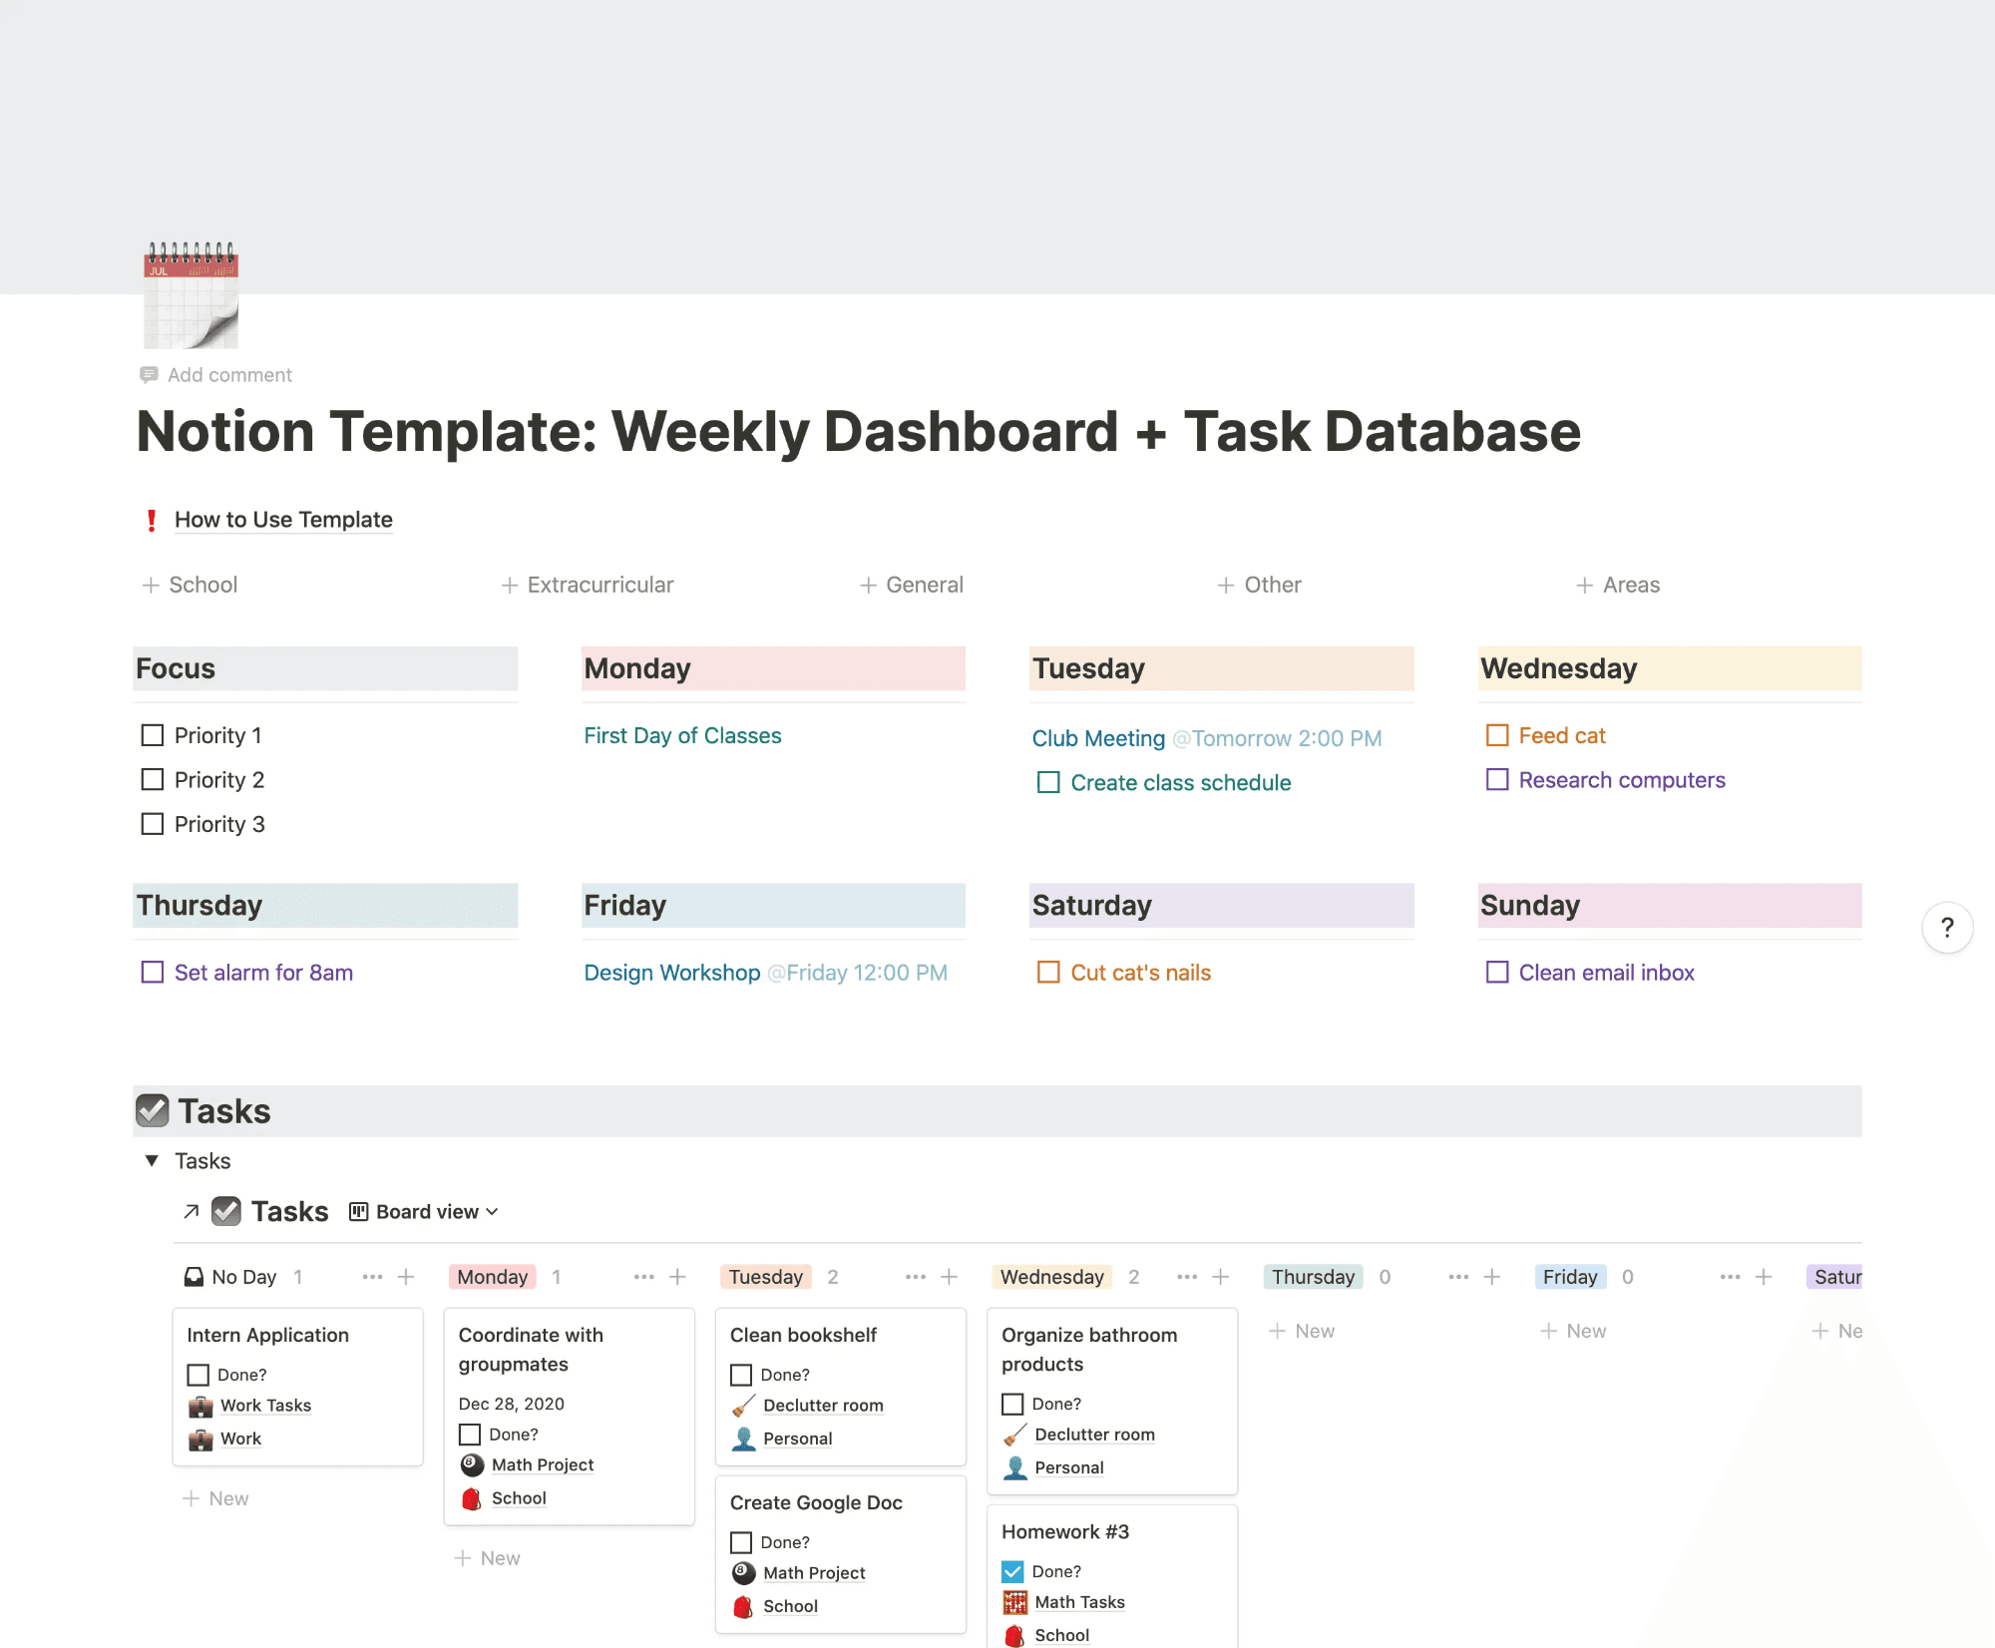Open the three-dot menu for Tuesday column
This screenshot has height=1648, width=1995.
click(x=915, y=1277)
